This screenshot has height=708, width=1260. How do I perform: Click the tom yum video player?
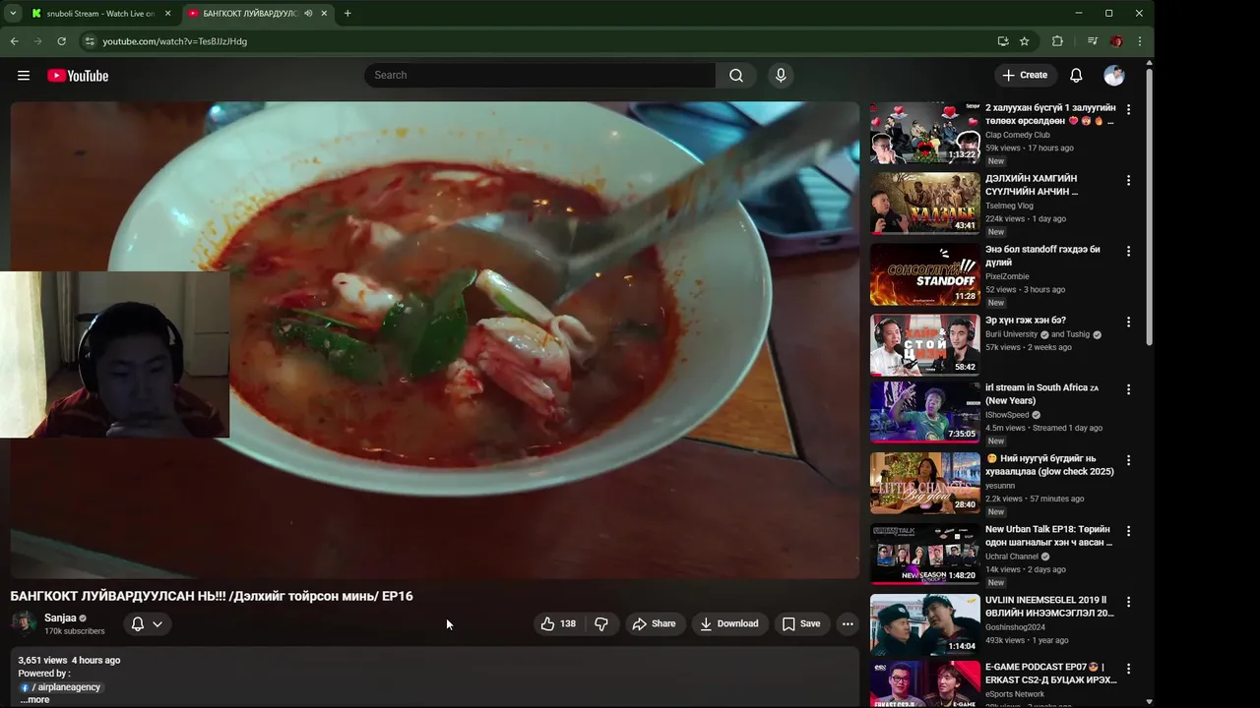pos(435,340)
